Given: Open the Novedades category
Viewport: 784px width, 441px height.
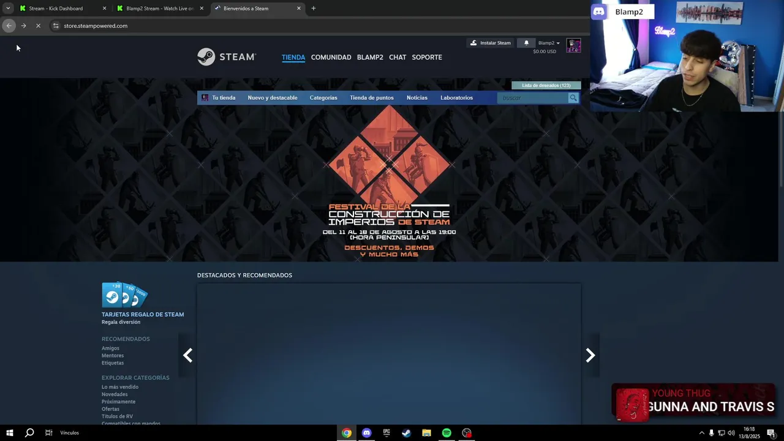Looking at the screenshot, I should (x=115, y=394).
